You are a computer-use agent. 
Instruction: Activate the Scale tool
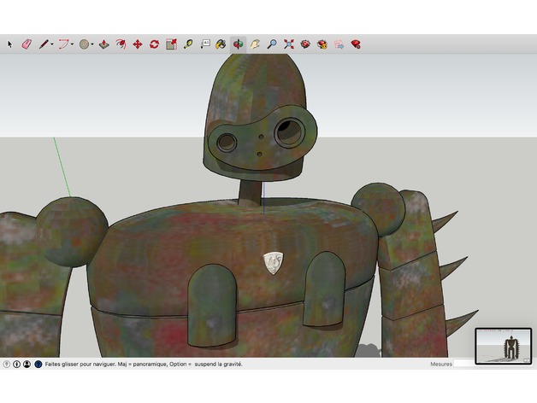(171, 44)
